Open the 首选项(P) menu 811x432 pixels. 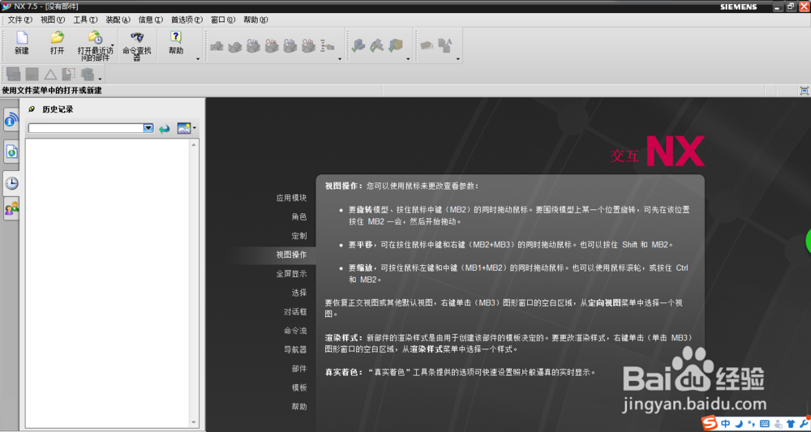(x=187, y=19)
